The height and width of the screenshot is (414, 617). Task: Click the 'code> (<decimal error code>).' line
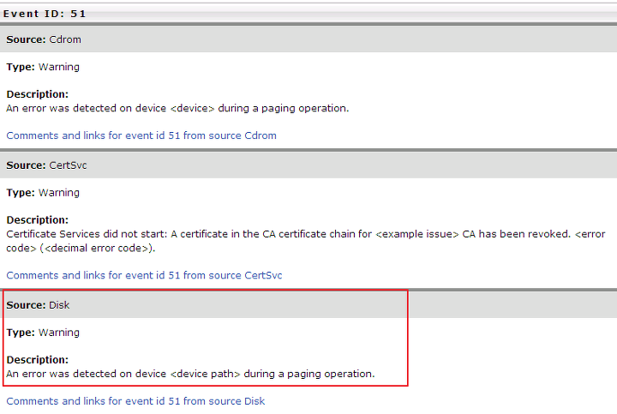point(81,249)
